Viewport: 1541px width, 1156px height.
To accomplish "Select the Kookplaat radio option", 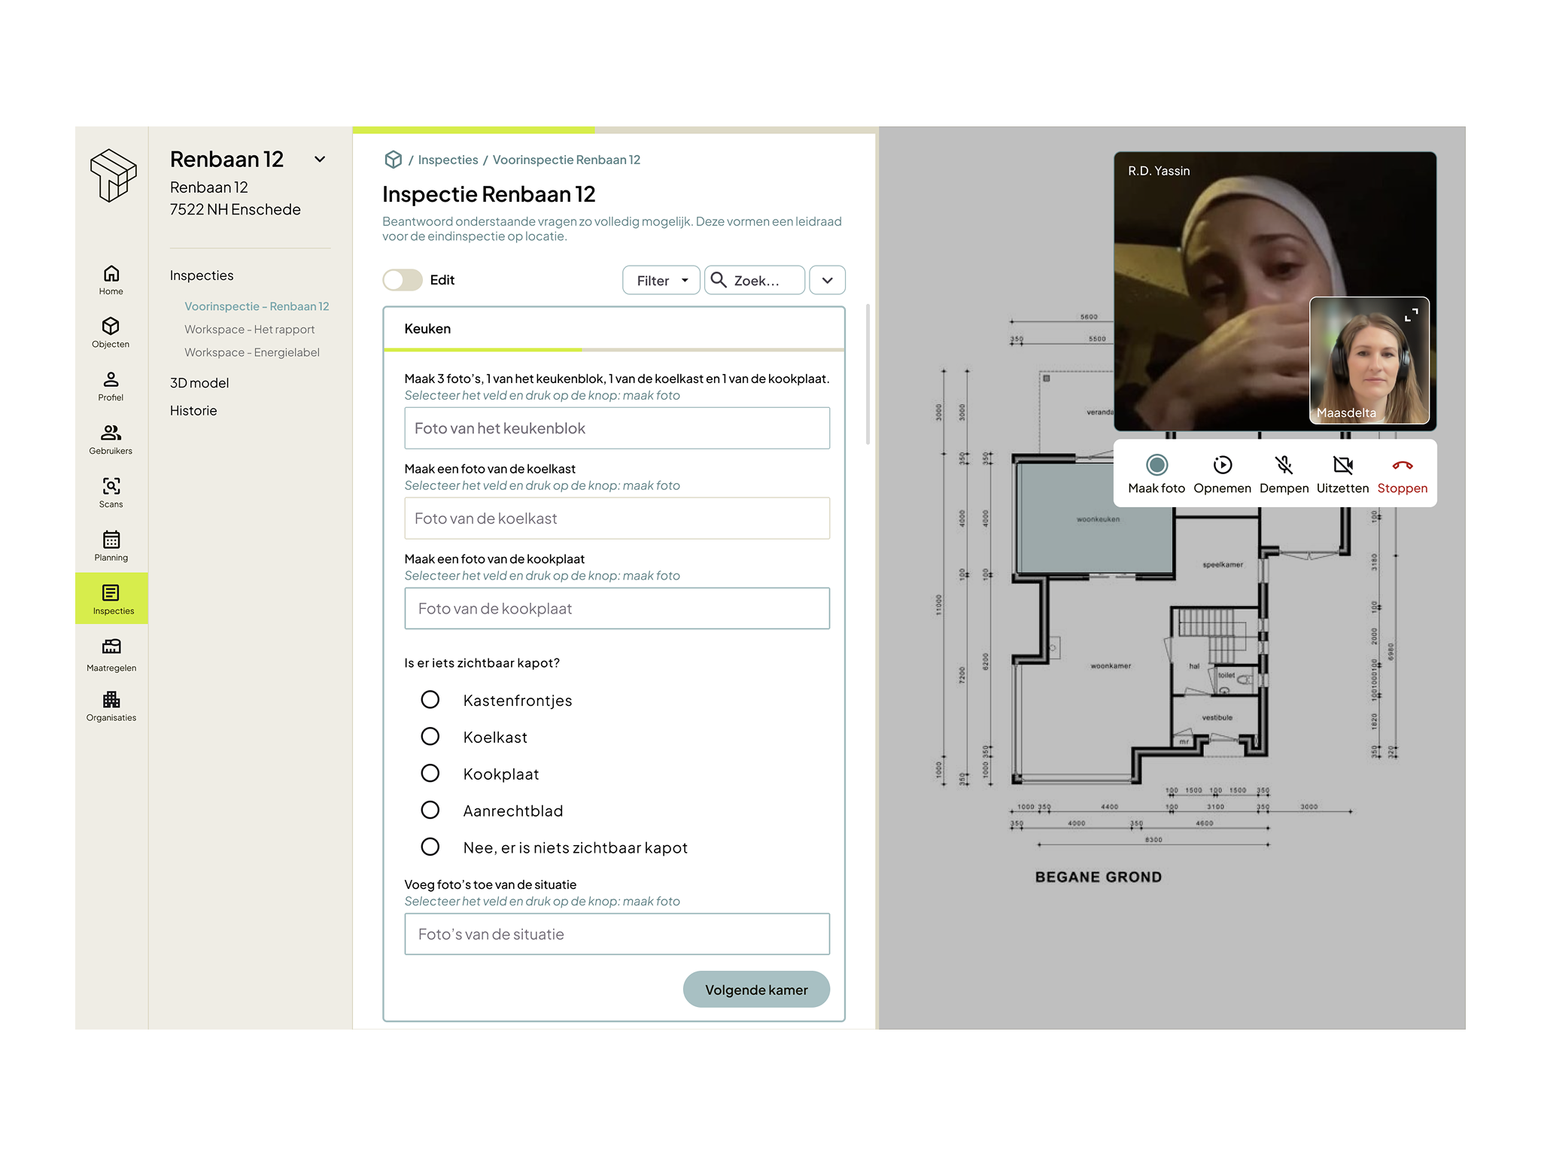I will (430, 774).
